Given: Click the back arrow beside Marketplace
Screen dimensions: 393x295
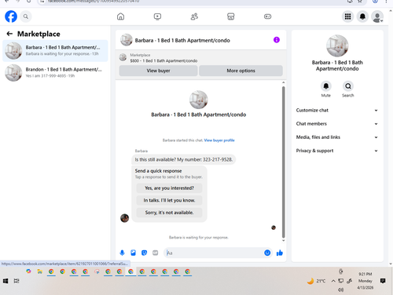Looking at the screenshot, I should [x=9, y=34].
